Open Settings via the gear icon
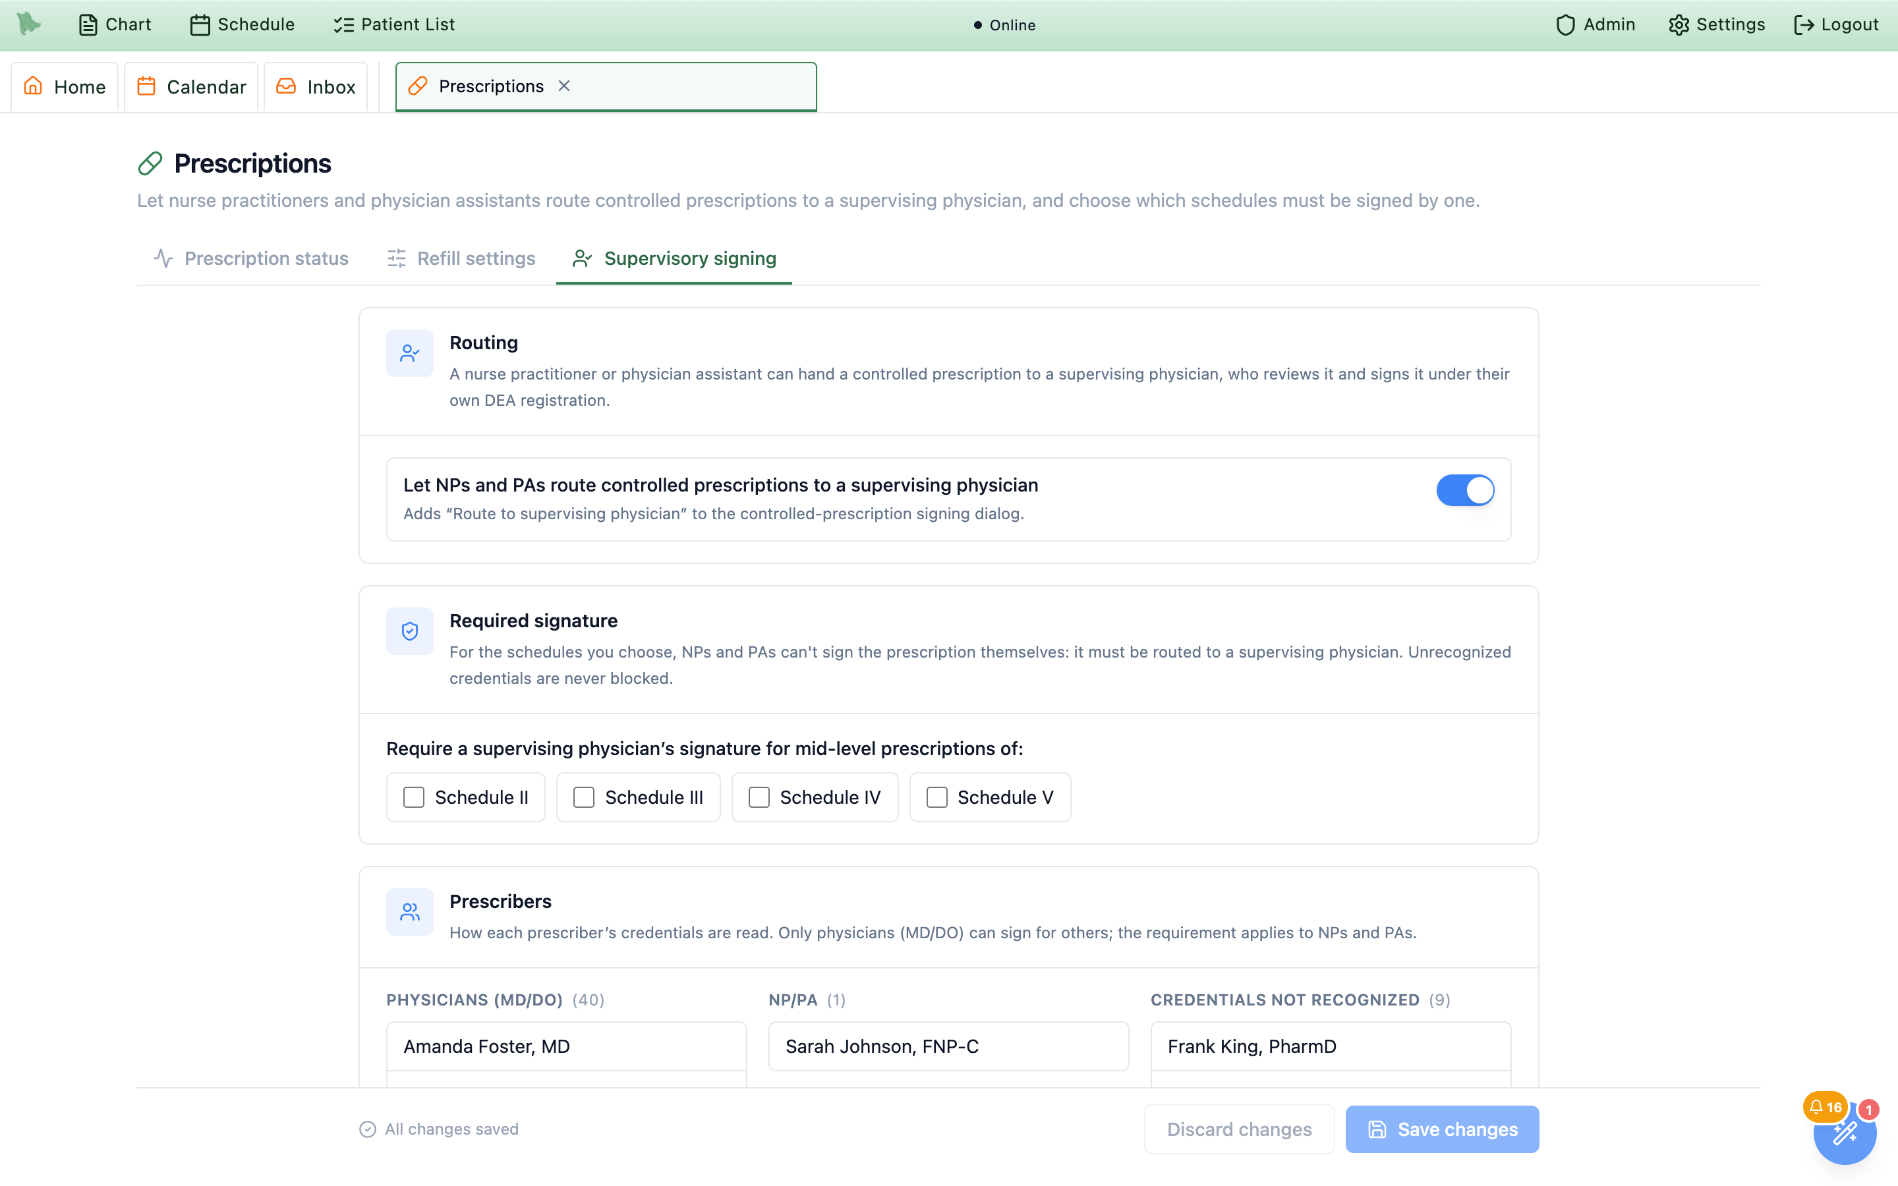The image size is (1898, 1186). click(1679, 25)
